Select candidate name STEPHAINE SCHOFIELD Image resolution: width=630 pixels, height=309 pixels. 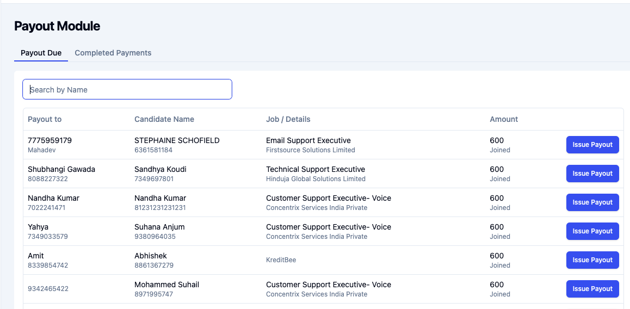pyautogui.click(x=177, y=140)
